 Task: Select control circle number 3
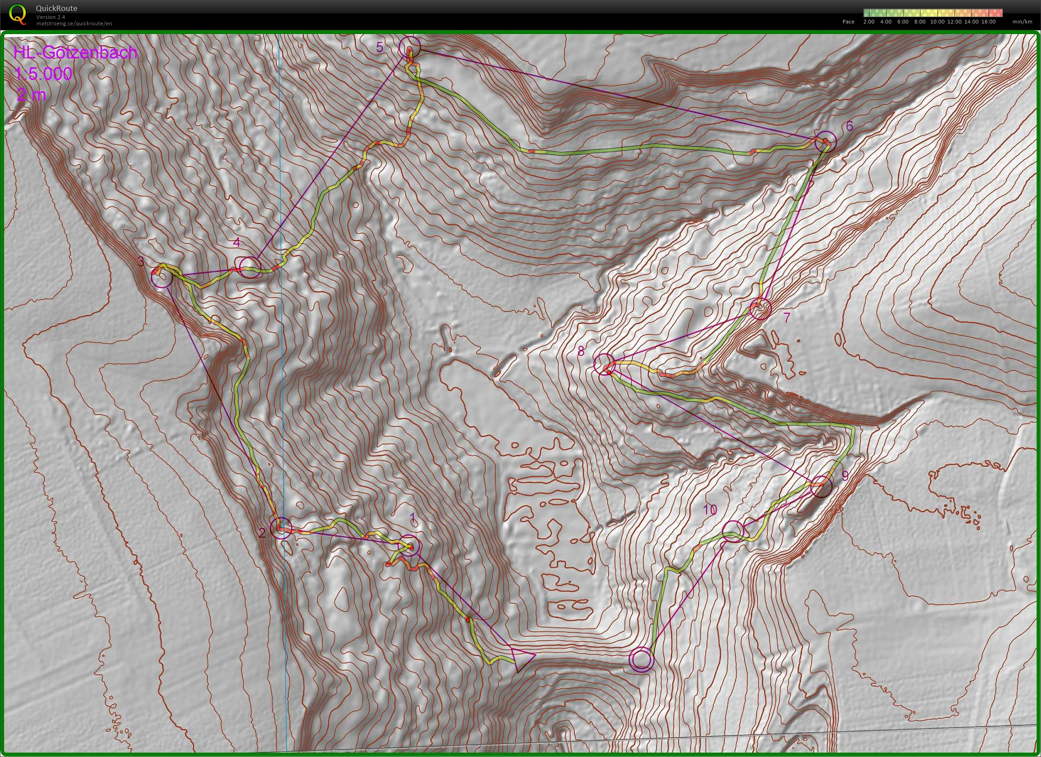click(x=162, y=277)
